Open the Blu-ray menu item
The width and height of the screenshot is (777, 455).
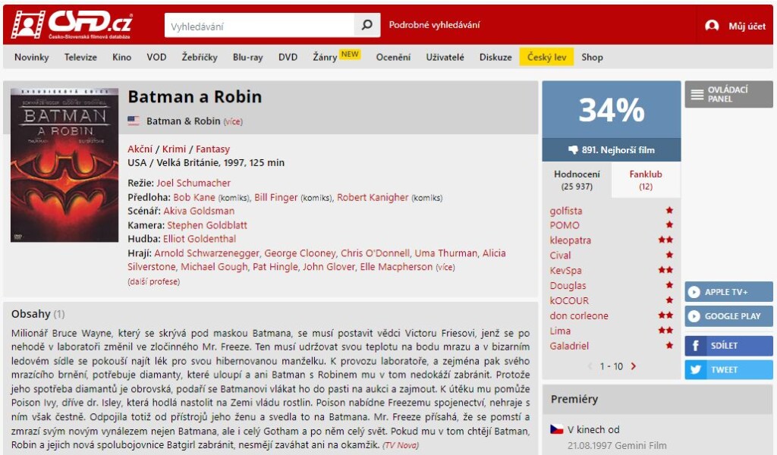(x=248, y=58)
